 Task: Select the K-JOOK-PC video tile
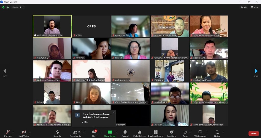click(53, 48)
